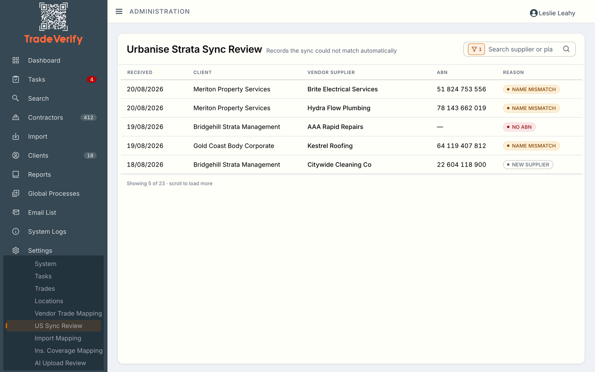This screenshot has width=595, height=372.
Task: Sort by the CLIENT column header
Action: pos(202,72)
